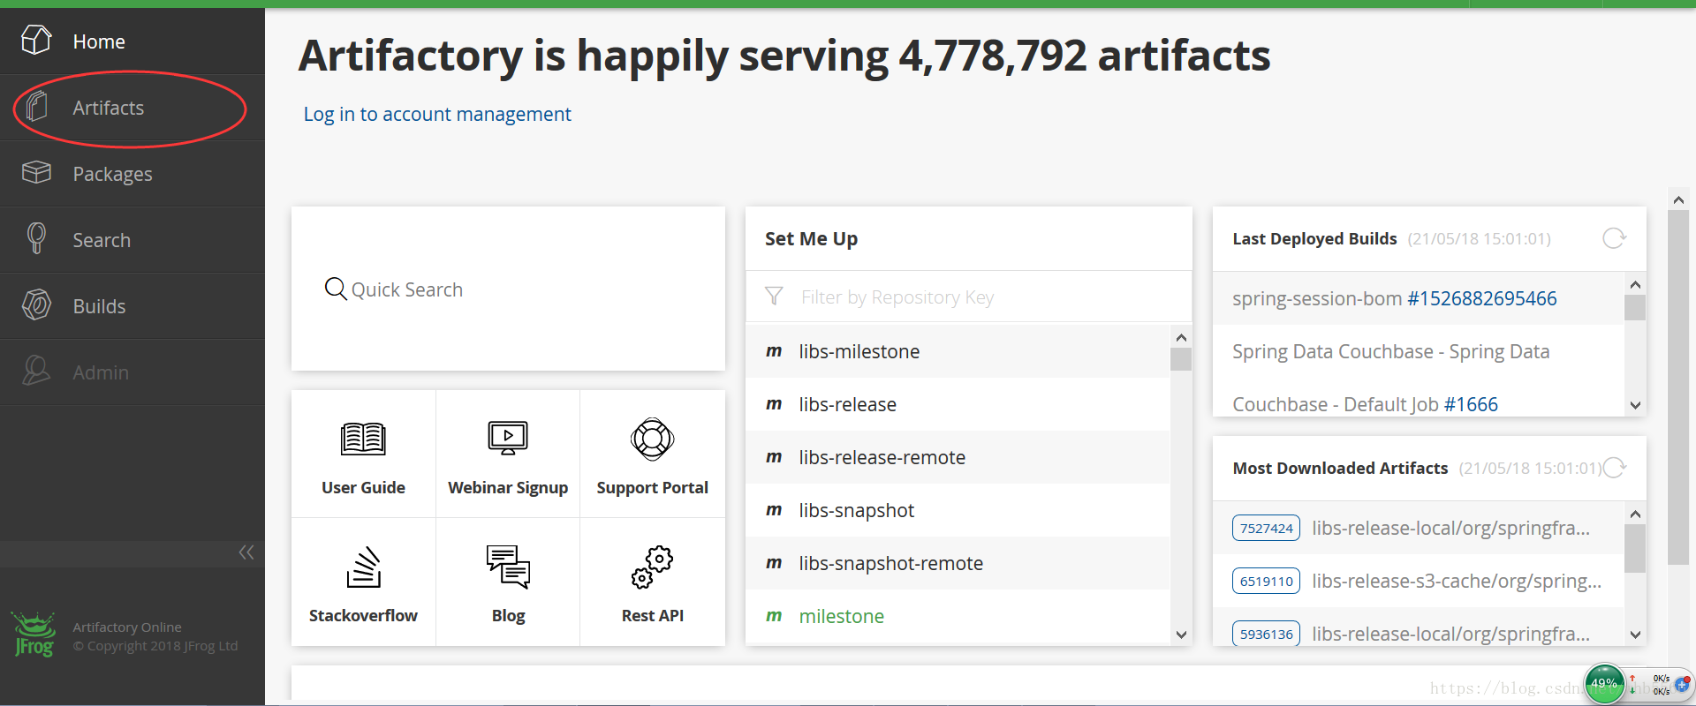Open the Blog tile
This screenshot has height=706, width=1696.
pyautogui.click(x=508, y=582)
